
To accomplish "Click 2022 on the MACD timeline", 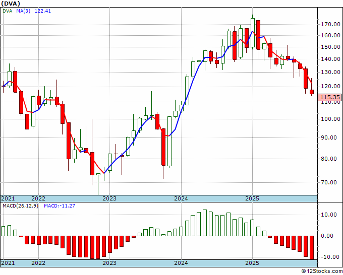I will click(x=38, y=263).
